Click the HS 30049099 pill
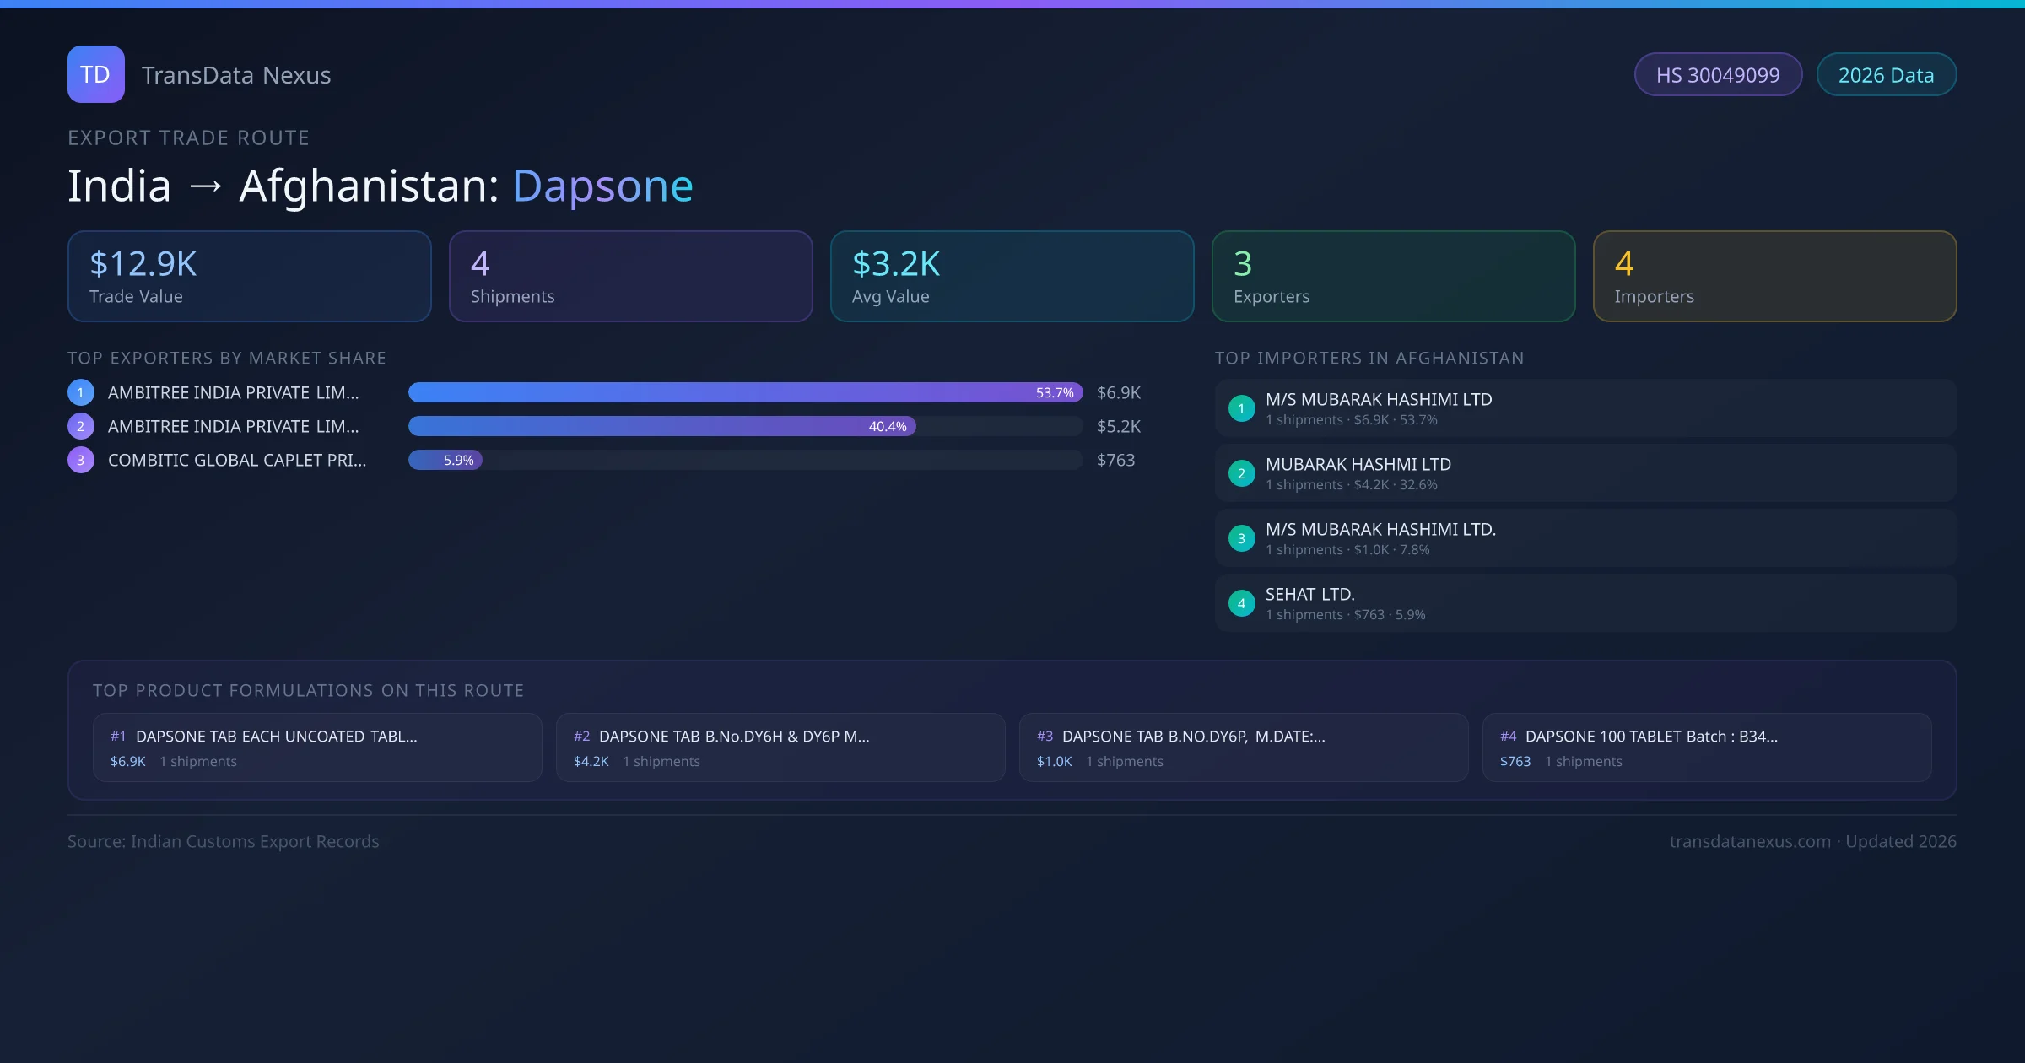The width and height of the screenshot is (2025, 1063). (x=1717, y=75)
